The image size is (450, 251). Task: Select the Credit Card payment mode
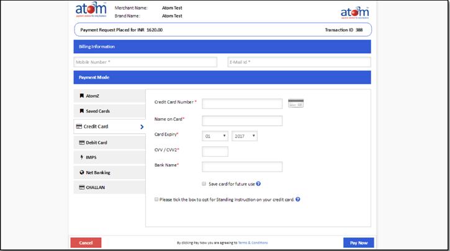110,126
